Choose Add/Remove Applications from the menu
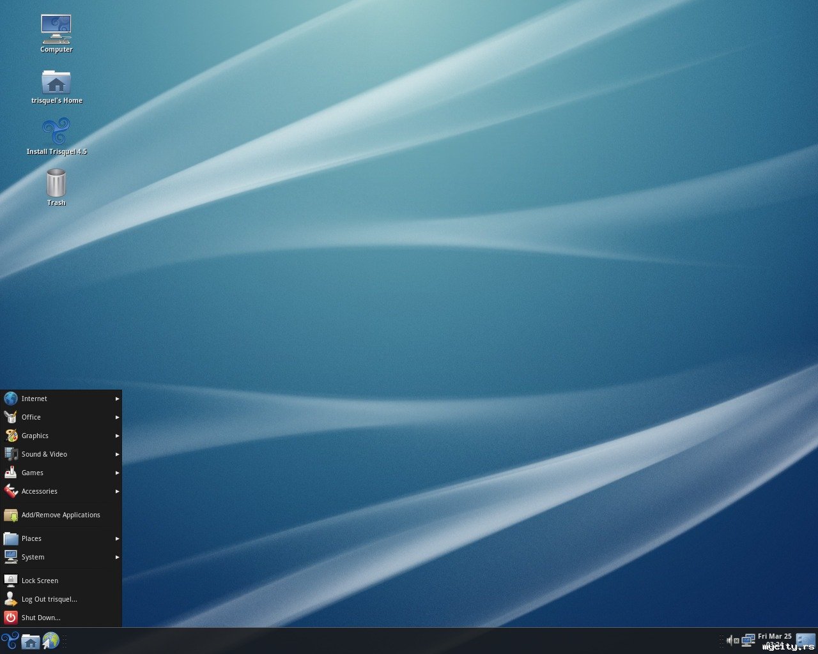The image size is (818, 654). (61, 515)
